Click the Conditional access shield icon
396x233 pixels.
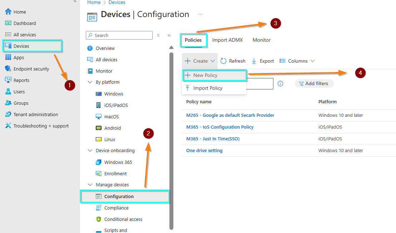click(99, 219)
